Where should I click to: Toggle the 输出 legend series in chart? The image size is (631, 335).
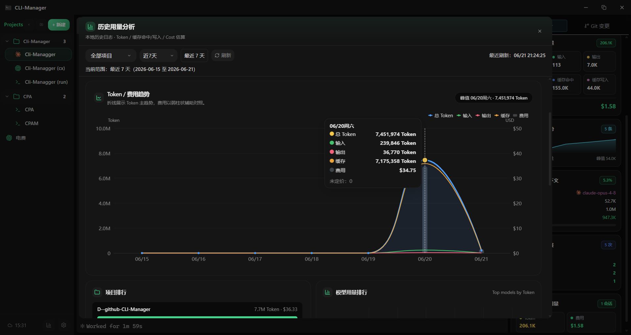[483, 116]
